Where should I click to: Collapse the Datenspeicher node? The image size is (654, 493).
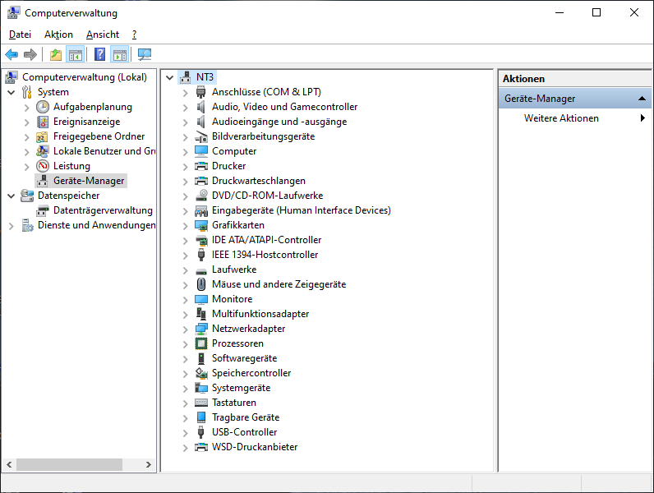point(12,196)
